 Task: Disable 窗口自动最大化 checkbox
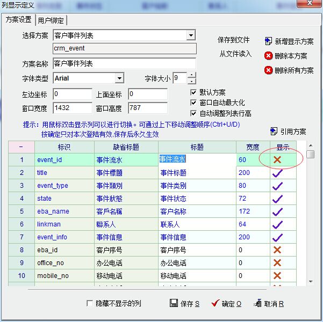click(x=193, y=103)
